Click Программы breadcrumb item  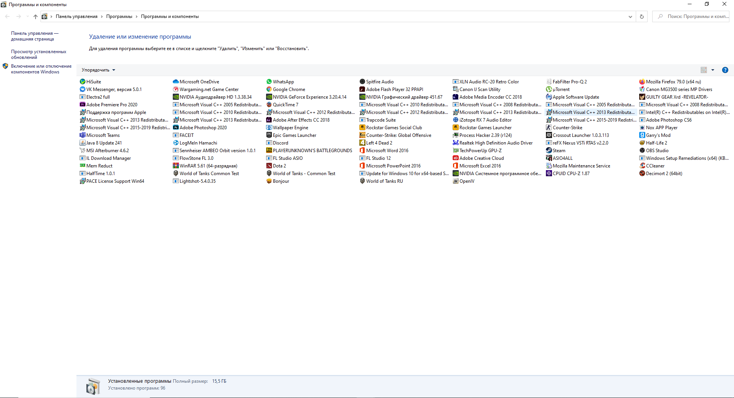[119, 16]
